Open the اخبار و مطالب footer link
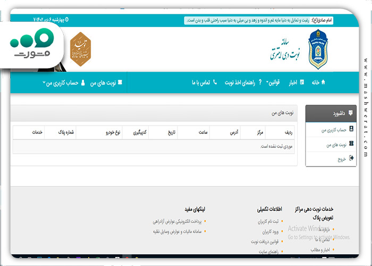 (x=320, y=250)
